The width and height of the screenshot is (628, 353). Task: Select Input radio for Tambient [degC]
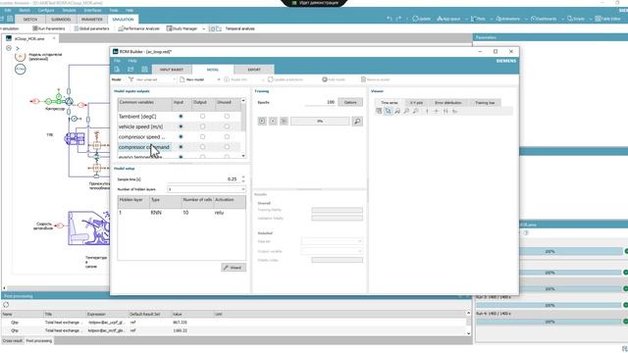pos(181,116)
